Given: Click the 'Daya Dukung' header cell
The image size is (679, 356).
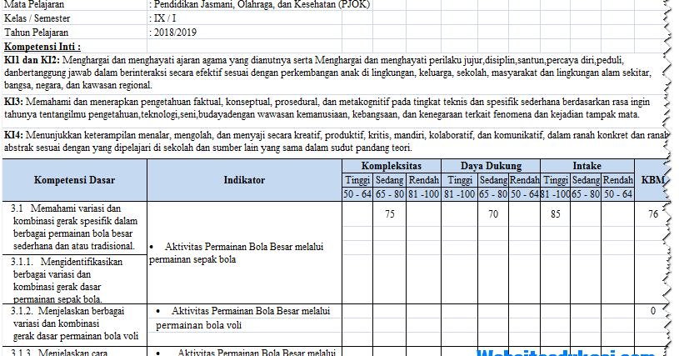Looking at the screenshot, I should click(x=491, y=166).
